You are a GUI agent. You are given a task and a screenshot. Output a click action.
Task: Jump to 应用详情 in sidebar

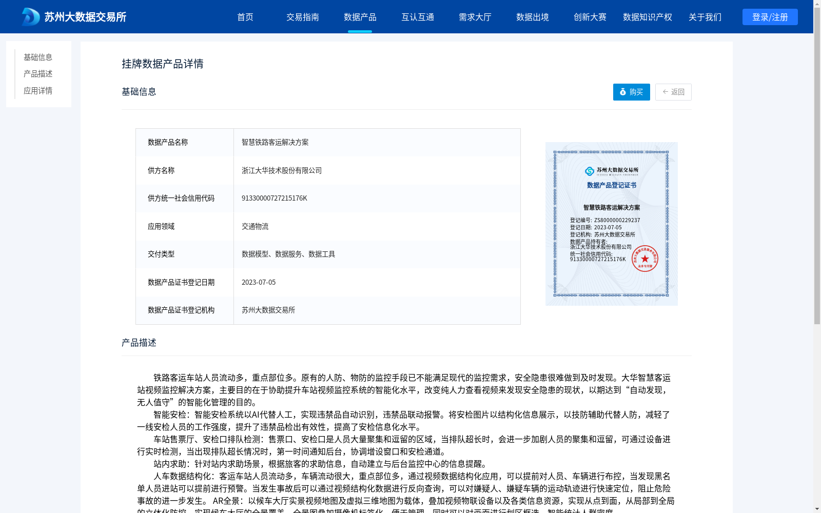[38, 91]
